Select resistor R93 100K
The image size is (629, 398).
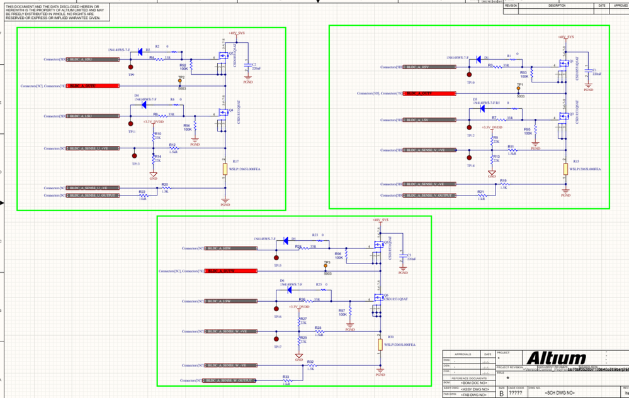coord(531,73)
